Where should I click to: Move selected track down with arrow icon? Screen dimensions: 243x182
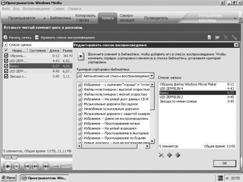point(178,155)
